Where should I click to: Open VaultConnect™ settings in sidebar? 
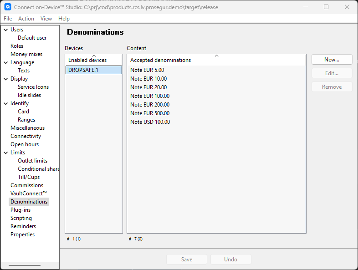[29, 194]
